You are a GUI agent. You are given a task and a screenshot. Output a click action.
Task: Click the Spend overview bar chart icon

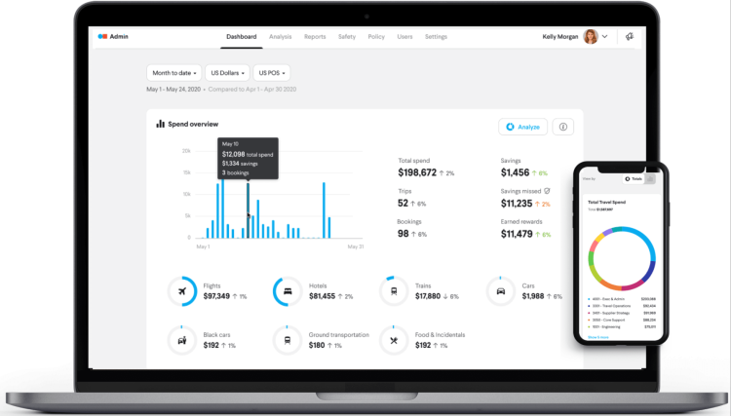coord(161,124)
